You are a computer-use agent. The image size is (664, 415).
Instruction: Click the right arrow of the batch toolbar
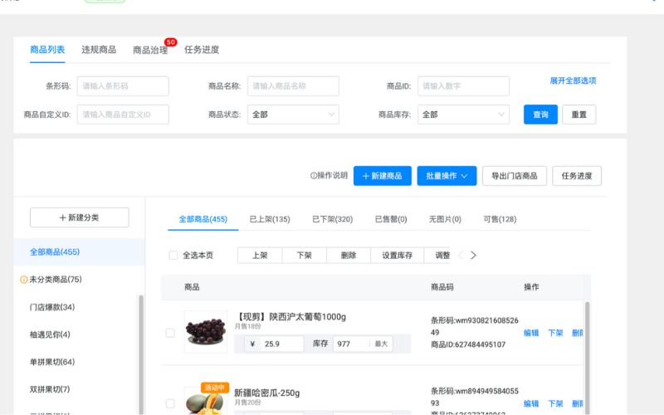click(x=473, y=256)
